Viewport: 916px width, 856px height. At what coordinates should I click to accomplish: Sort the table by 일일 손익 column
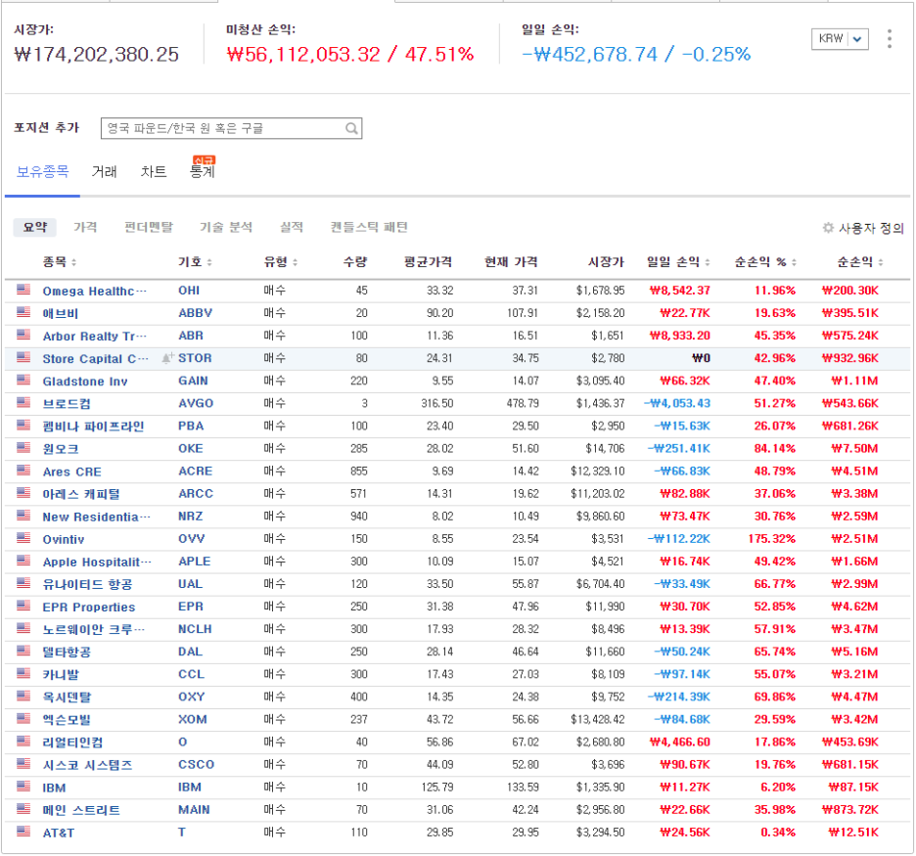678,262
